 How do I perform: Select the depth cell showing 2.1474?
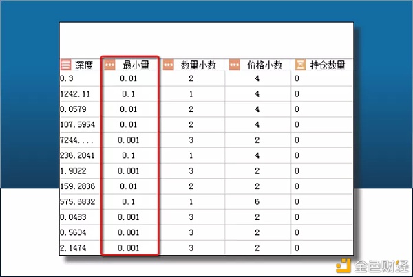pyautogui.click(x=73, y=248)
